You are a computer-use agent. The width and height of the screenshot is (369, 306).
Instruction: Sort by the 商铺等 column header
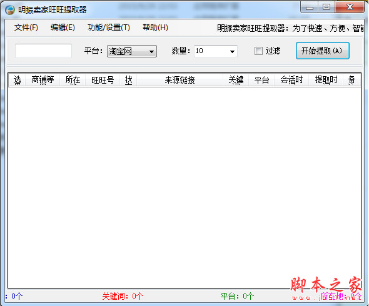[43, 80]
